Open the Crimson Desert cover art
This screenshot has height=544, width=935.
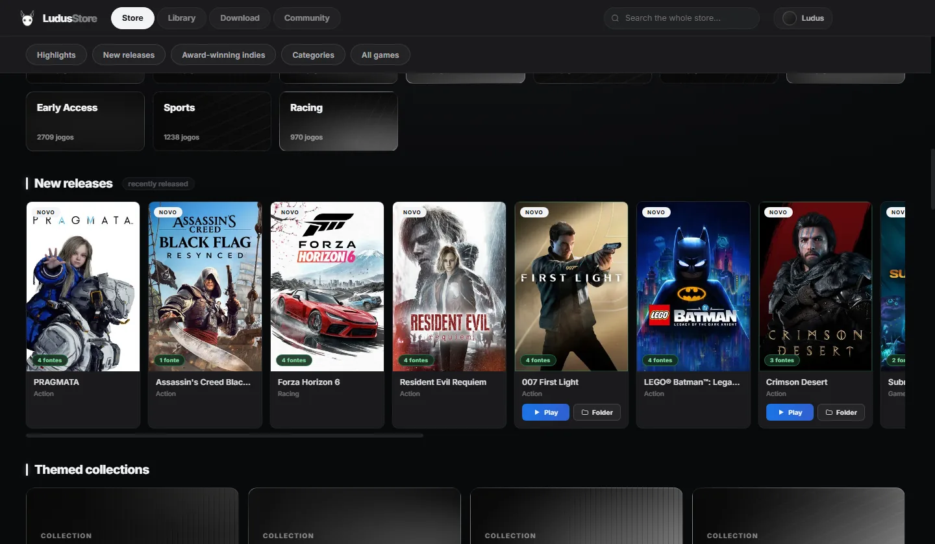(x=816, y=286)
